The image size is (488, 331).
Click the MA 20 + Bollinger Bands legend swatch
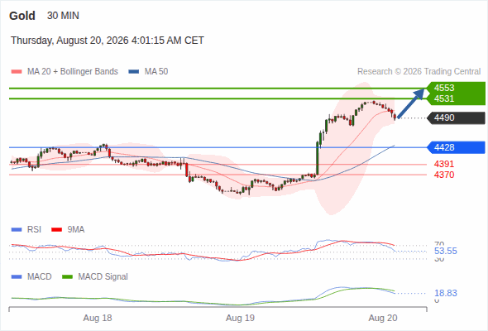click(17, 72)
